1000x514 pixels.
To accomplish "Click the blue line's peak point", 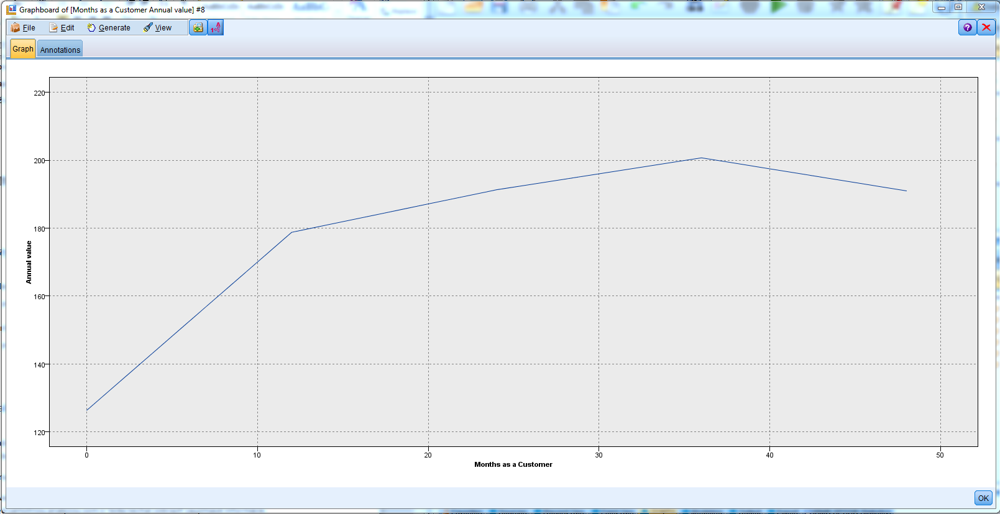I will click(701, 158).
